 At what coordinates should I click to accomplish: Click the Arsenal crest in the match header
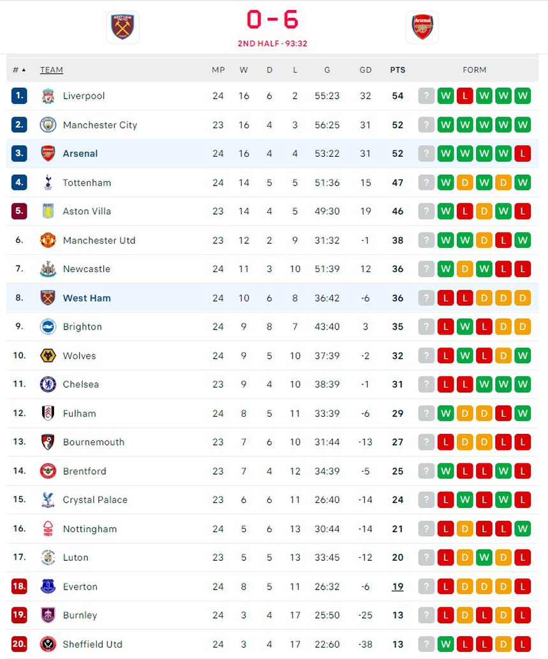[422, 27]
